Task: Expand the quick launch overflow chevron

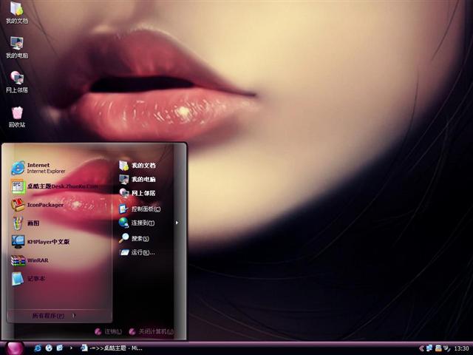Action: 71,348
